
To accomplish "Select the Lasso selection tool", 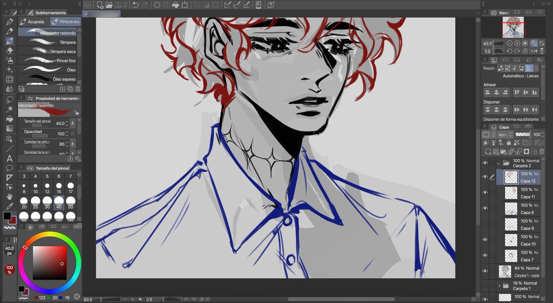I will (x=9, y=99).
